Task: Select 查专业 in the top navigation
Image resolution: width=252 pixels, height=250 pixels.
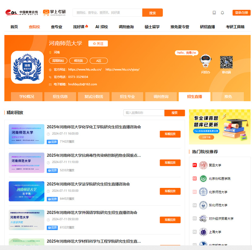Action: point(57,27)
